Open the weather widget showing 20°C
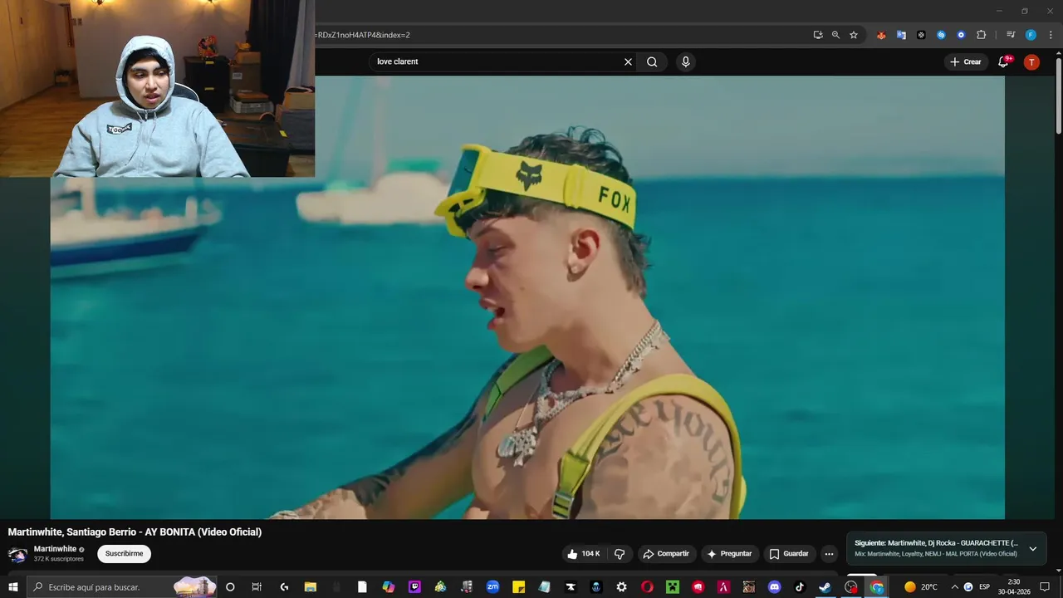This screenshot has width=1063, height=598. pos(921,587)
